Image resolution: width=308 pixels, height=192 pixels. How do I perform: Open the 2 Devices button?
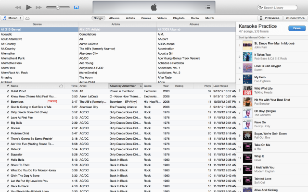tap(270, 18)
